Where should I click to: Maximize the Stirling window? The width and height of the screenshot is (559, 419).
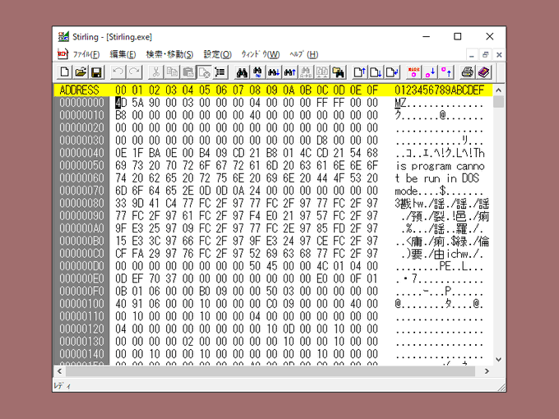457,36
